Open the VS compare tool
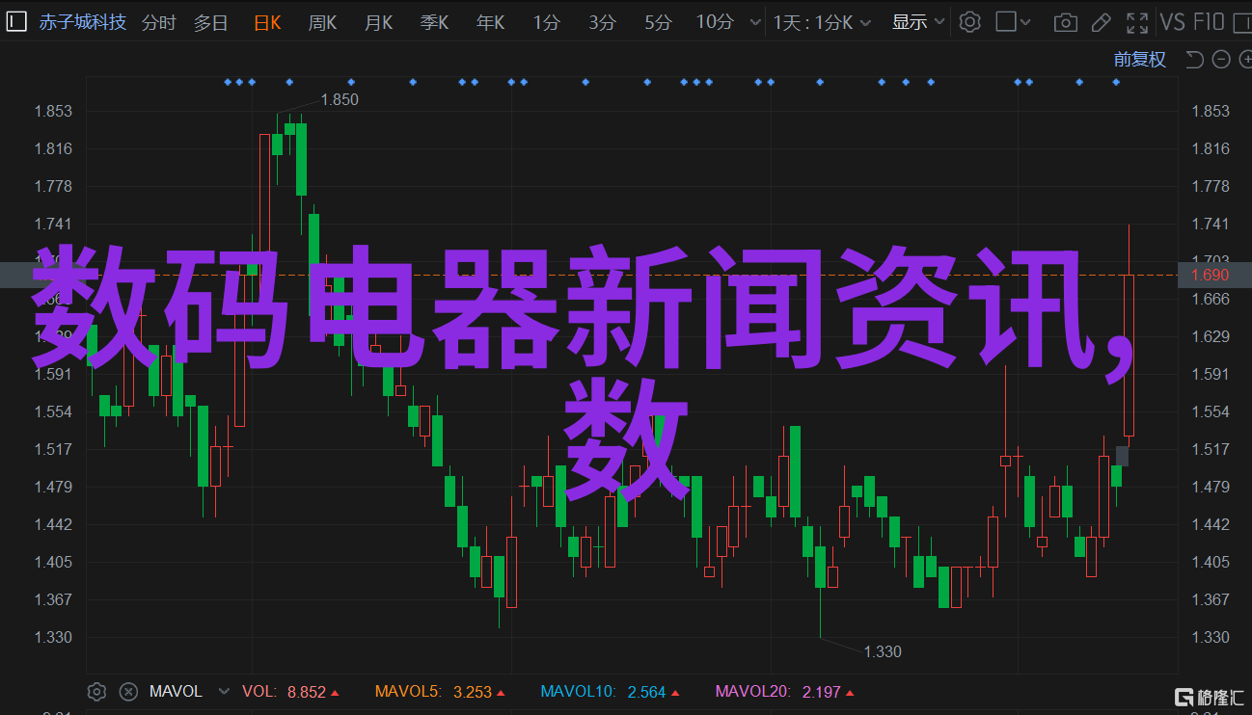This screenshot has width=1252, height=715. (x=1172, y=21)
